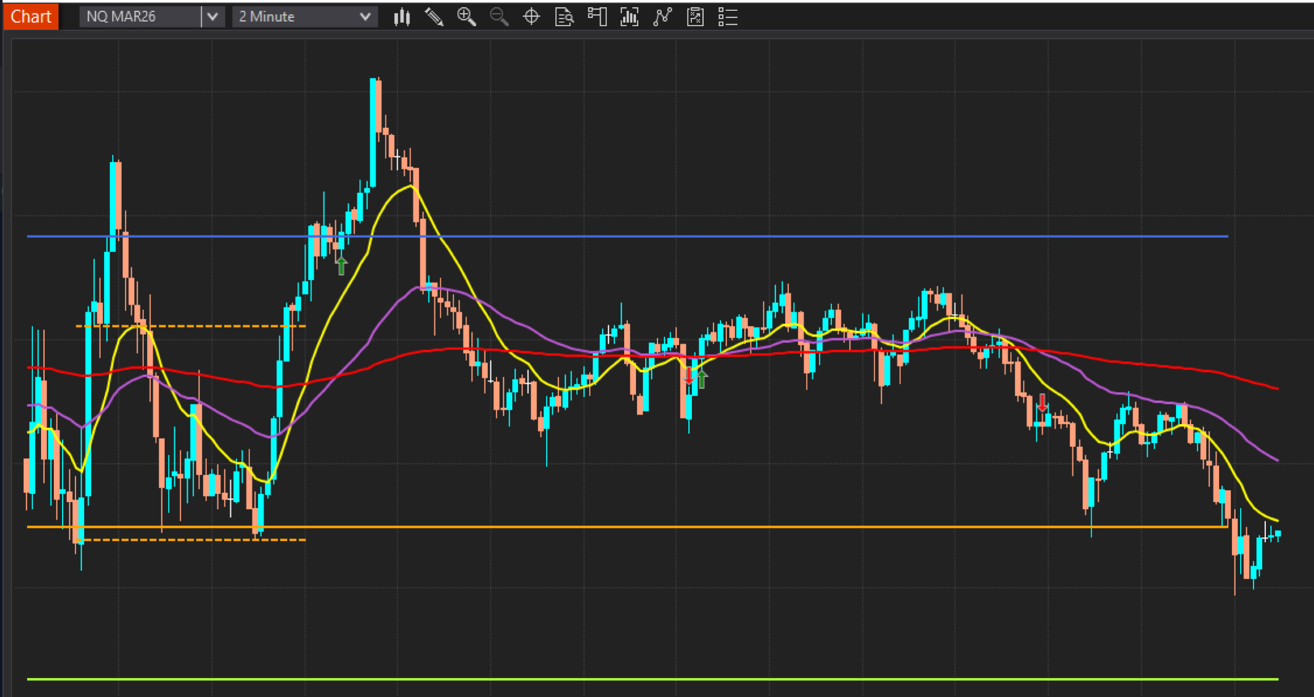The height and width of the screenshot is (697, 1314).
Task: Click into the NQ MAR26 instrument field
Action: point(139,17)
